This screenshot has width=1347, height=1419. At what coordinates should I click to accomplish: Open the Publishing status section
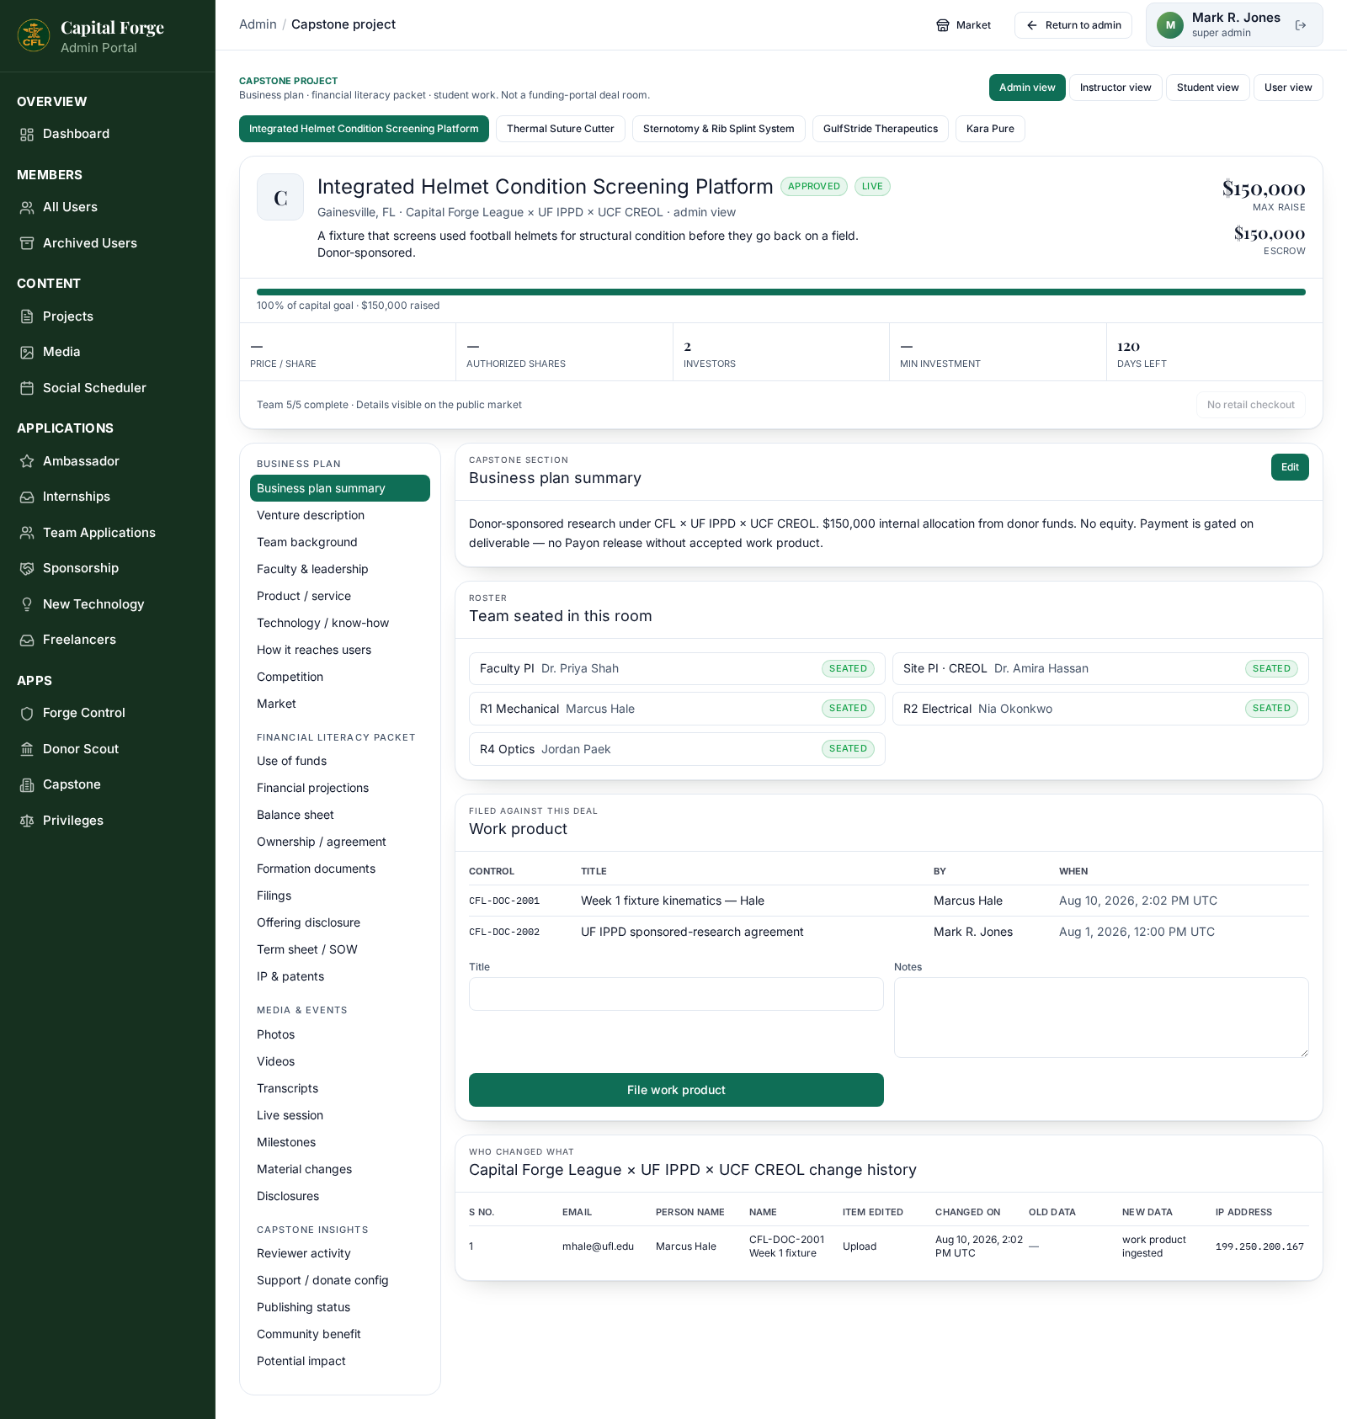click(x=340, y=1307)
